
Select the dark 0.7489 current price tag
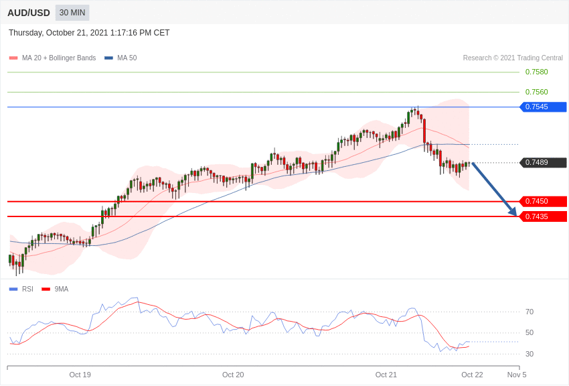click(543, 163)
